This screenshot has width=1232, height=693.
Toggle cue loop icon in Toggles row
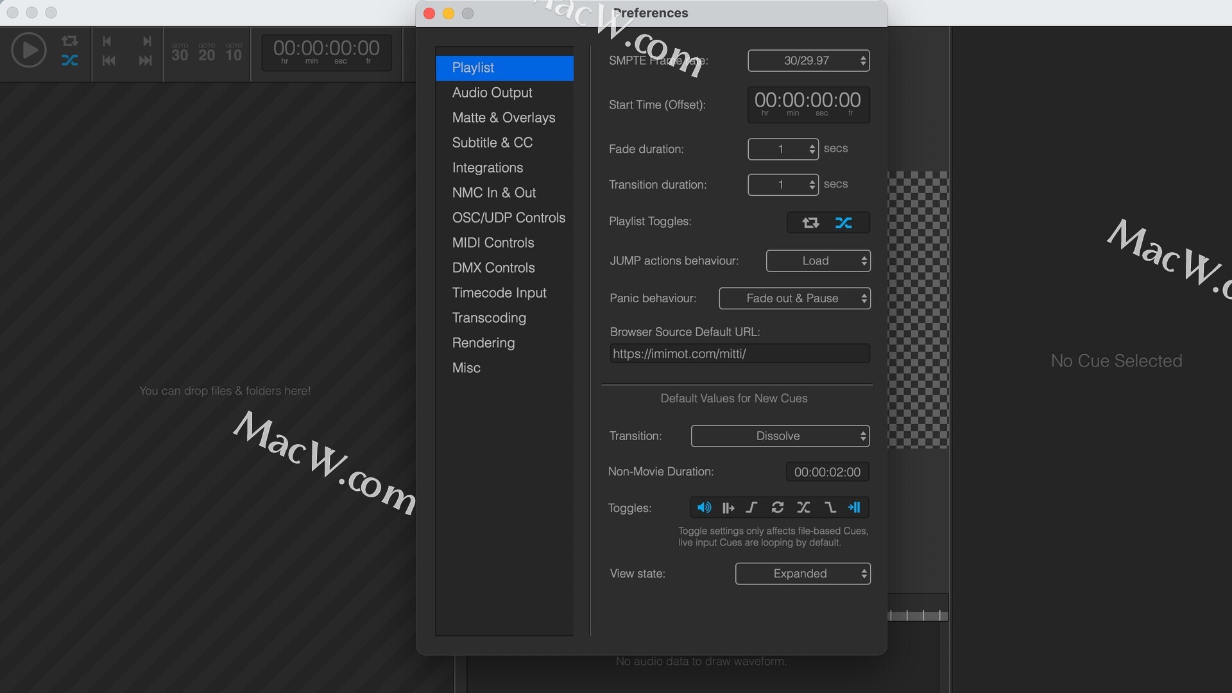(778, 508)
